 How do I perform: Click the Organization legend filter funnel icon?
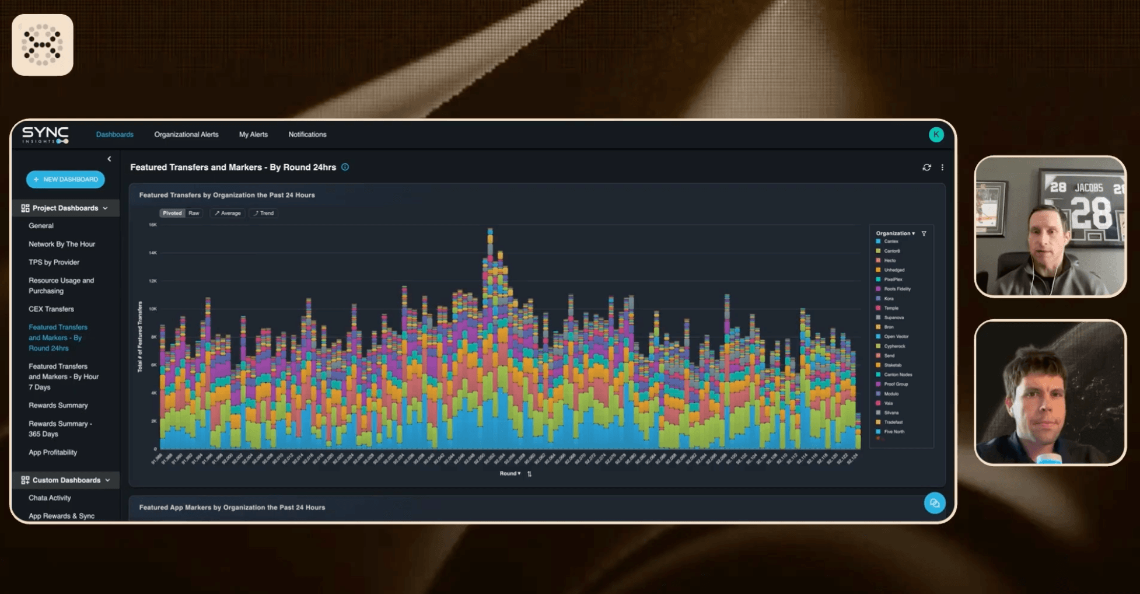click(924, 233)
